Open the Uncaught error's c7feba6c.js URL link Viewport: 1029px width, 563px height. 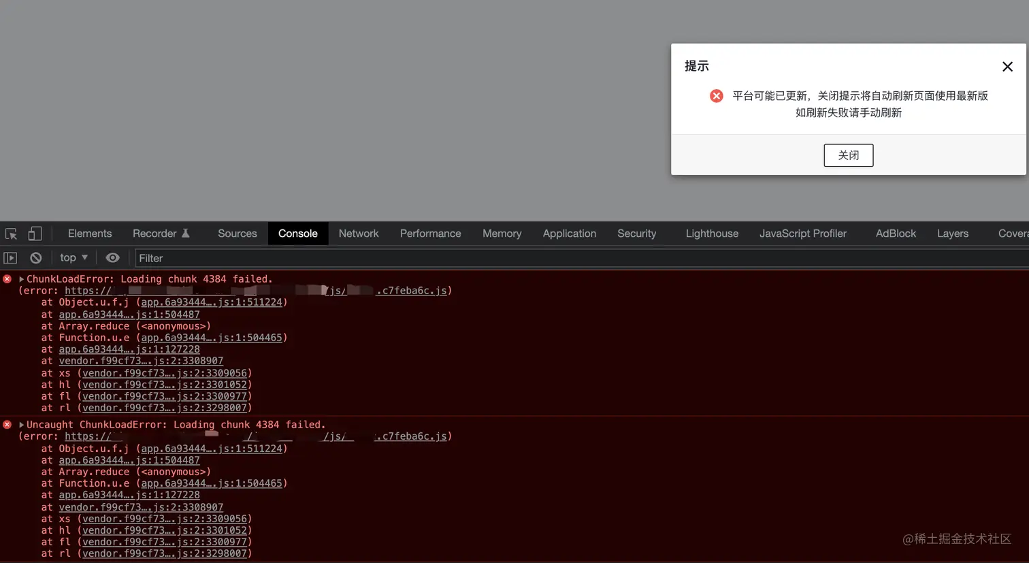click(256, 436)
